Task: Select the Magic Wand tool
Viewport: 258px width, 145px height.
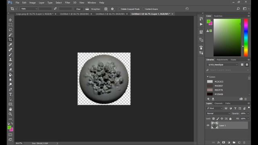Action: point(10,35)
